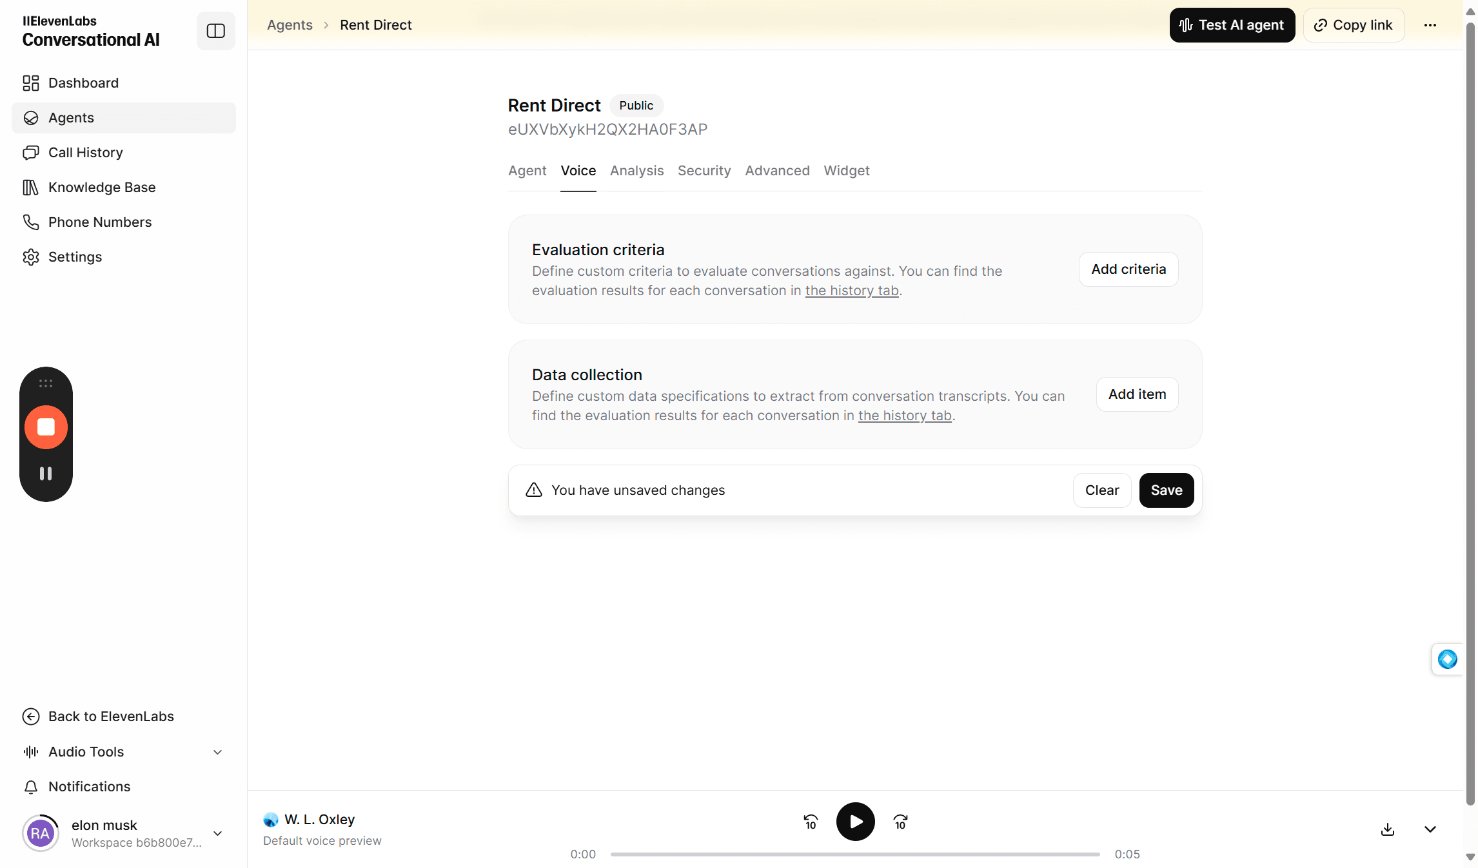This screenshot has width=1478, height=868.
Task: Click the unsaved changes warning icon
Action: pyautogui.click(x=534, y=490)
